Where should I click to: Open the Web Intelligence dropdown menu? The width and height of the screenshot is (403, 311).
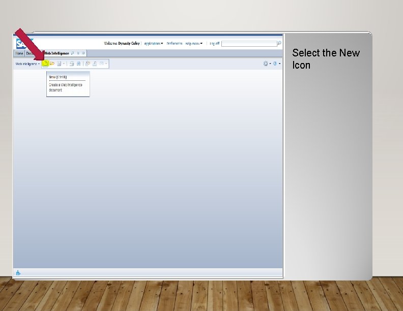tap(28, 64)
